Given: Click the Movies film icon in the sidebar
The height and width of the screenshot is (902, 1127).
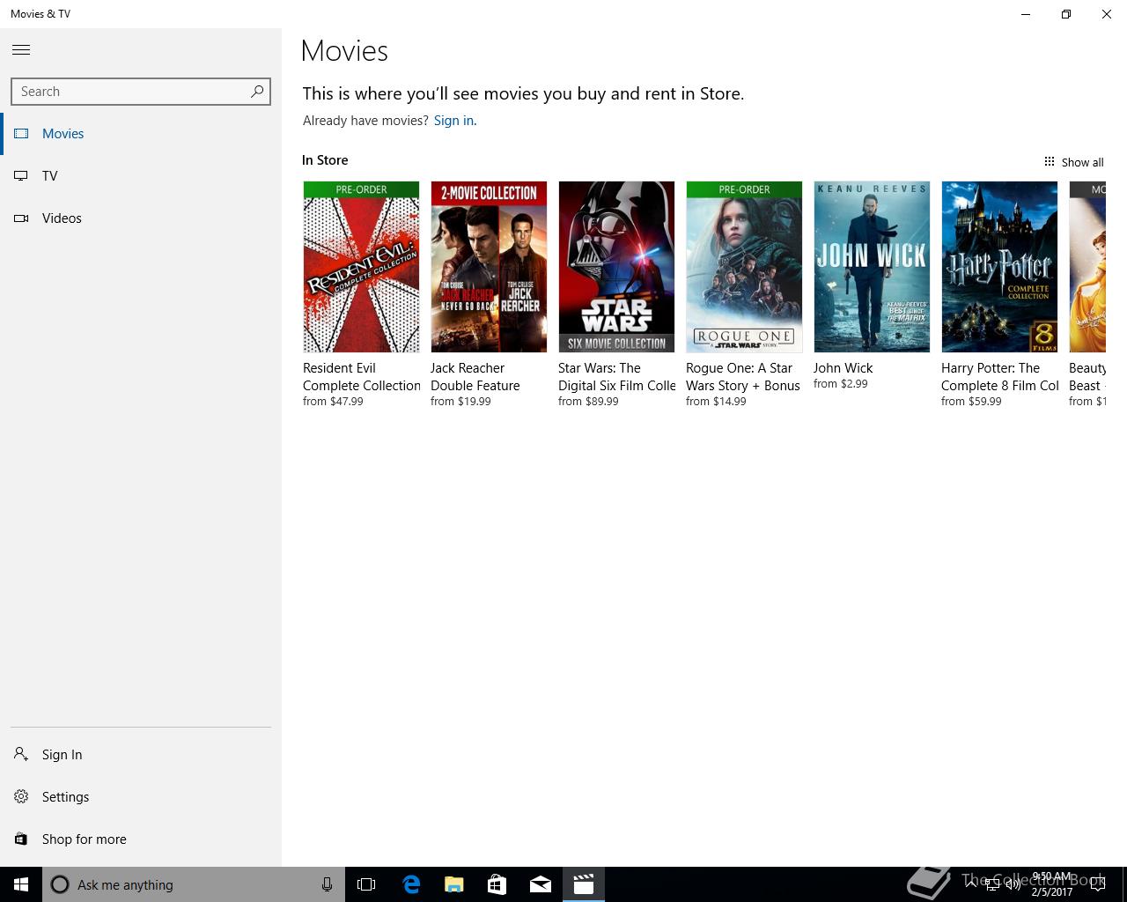Looking at the screenshot, I should pyautogui.click(x=21, y=134).
